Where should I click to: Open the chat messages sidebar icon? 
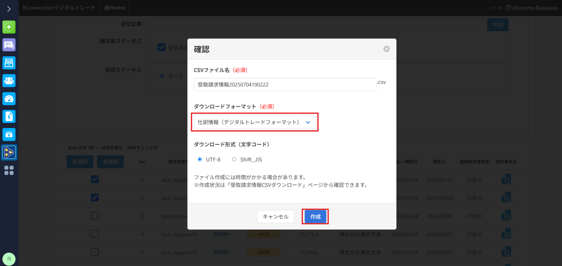pos(9,45)
